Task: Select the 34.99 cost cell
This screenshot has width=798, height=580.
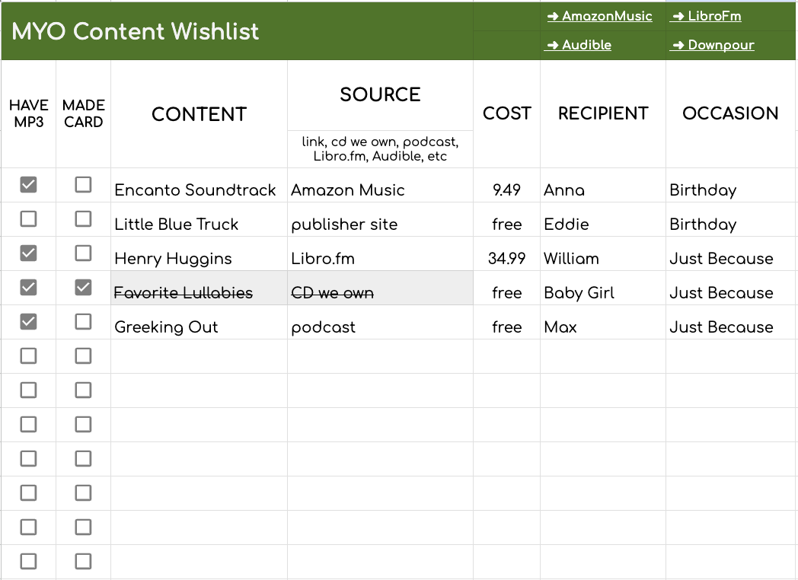Action: click(507, 254)
